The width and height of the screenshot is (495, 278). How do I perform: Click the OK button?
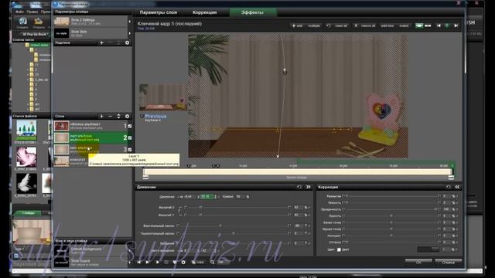tap(418, 262)
